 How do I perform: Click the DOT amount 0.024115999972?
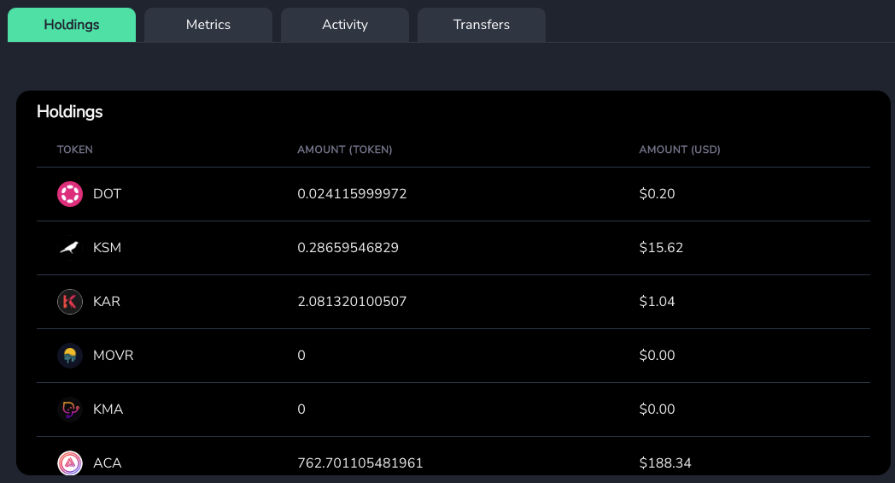click(x=352, y=194)
